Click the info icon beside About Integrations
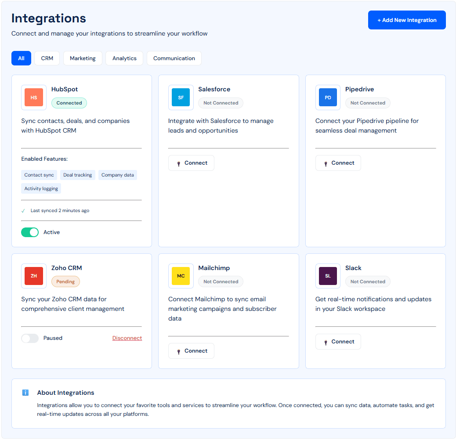This screenshot has height=440, width=456. click(25, 392)
